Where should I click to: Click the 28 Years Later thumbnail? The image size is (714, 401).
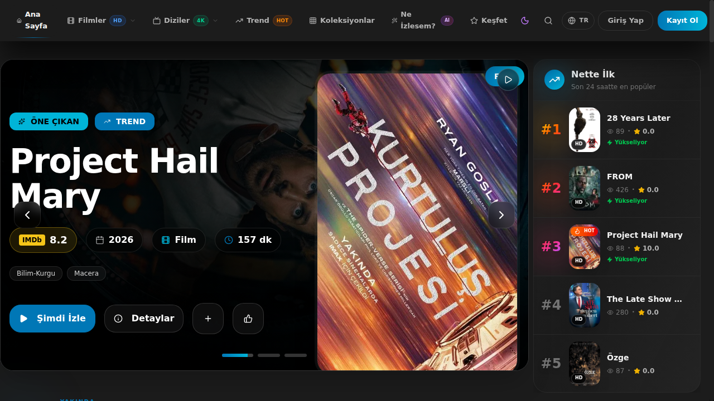click(x=585, y=130)
